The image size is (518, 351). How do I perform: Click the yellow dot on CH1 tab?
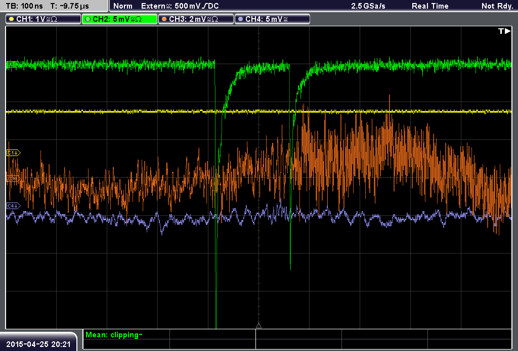[11, 19]
